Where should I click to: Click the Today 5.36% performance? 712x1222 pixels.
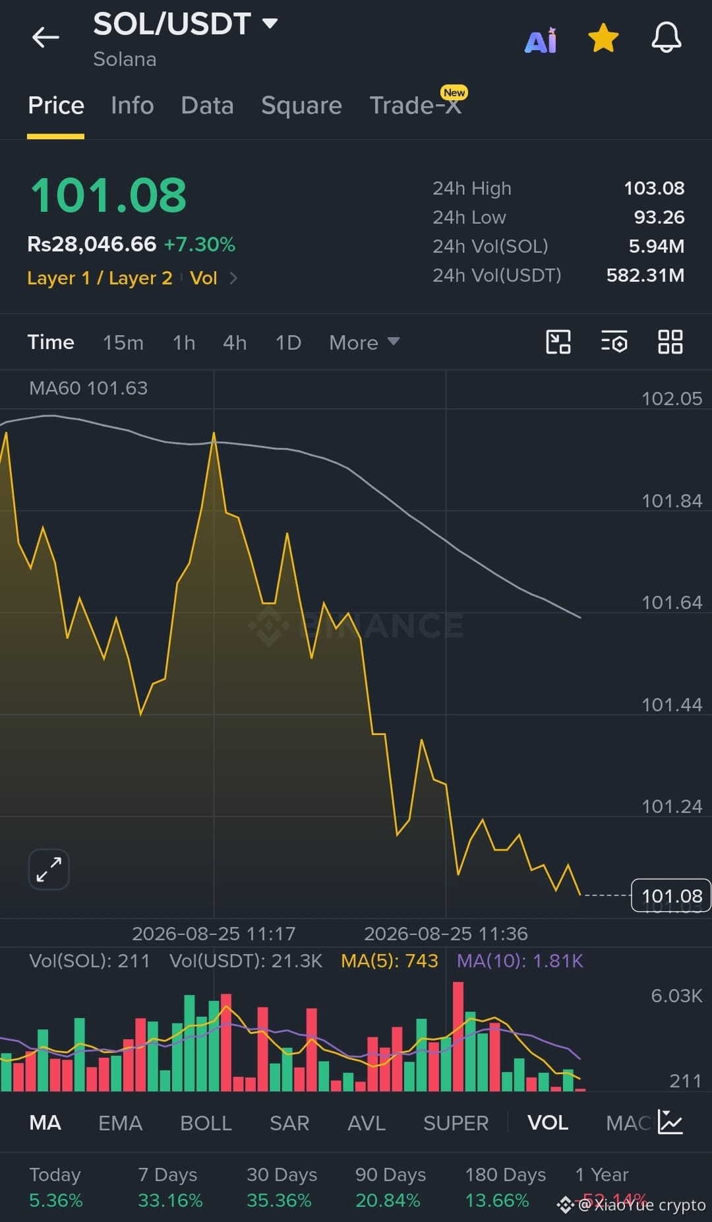(x=56, y=1187)
